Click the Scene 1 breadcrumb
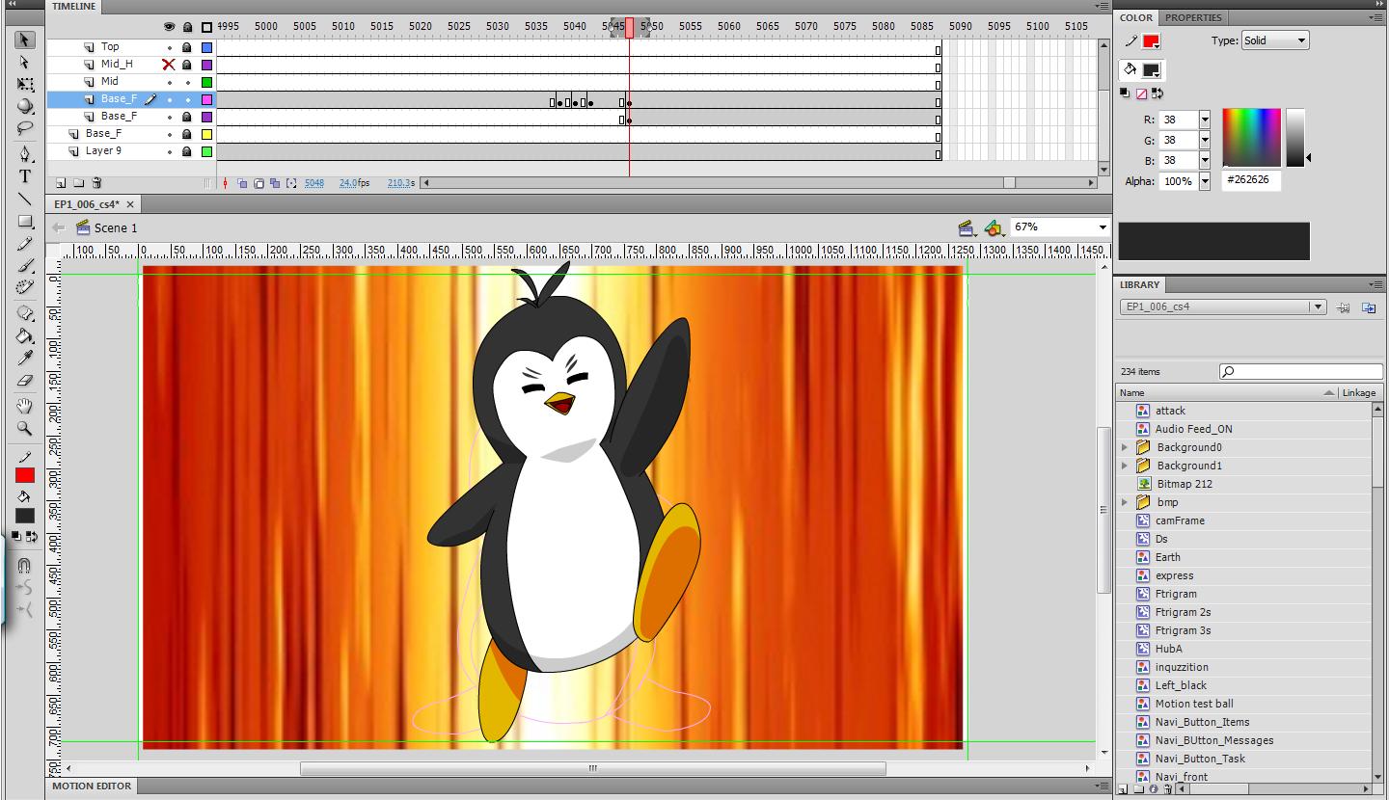 [116, 228]
